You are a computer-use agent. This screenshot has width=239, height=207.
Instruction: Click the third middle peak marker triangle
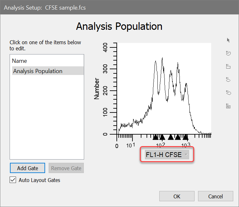tap(171, 137)
